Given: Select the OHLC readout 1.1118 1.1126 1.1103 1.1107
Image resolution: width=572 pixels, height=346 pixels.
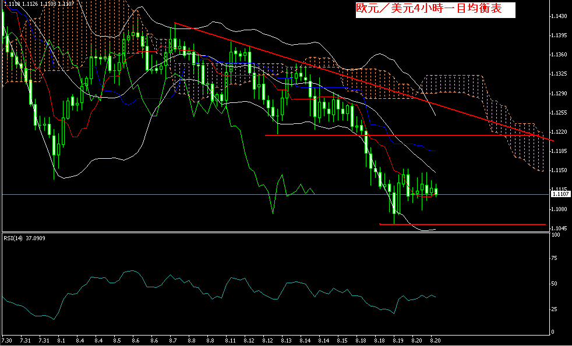Looking at the screenshot, I should [38, 3].
